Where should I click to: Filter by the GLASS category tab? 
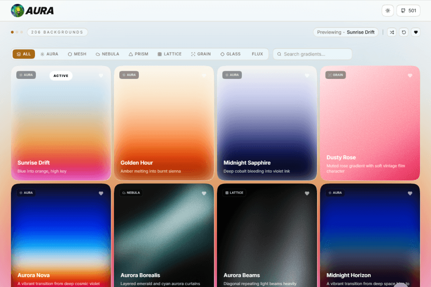click(x=231, y=54)
